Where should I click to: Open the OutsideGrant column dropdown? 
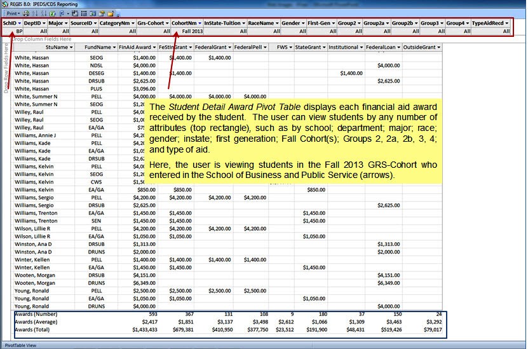tap(439, 47)
